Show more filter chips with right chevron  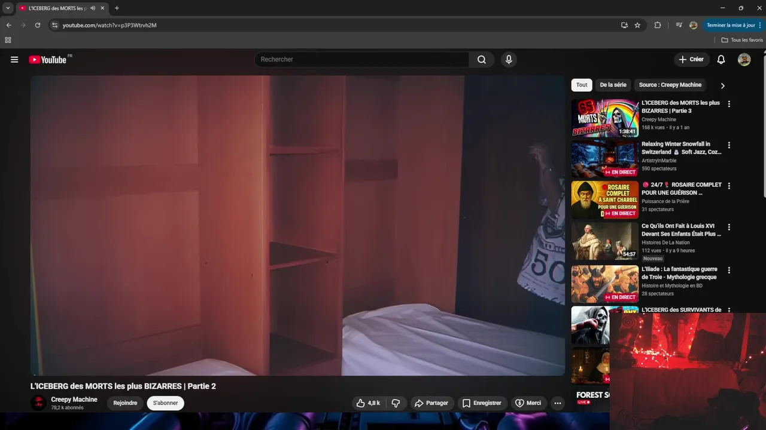722,85
